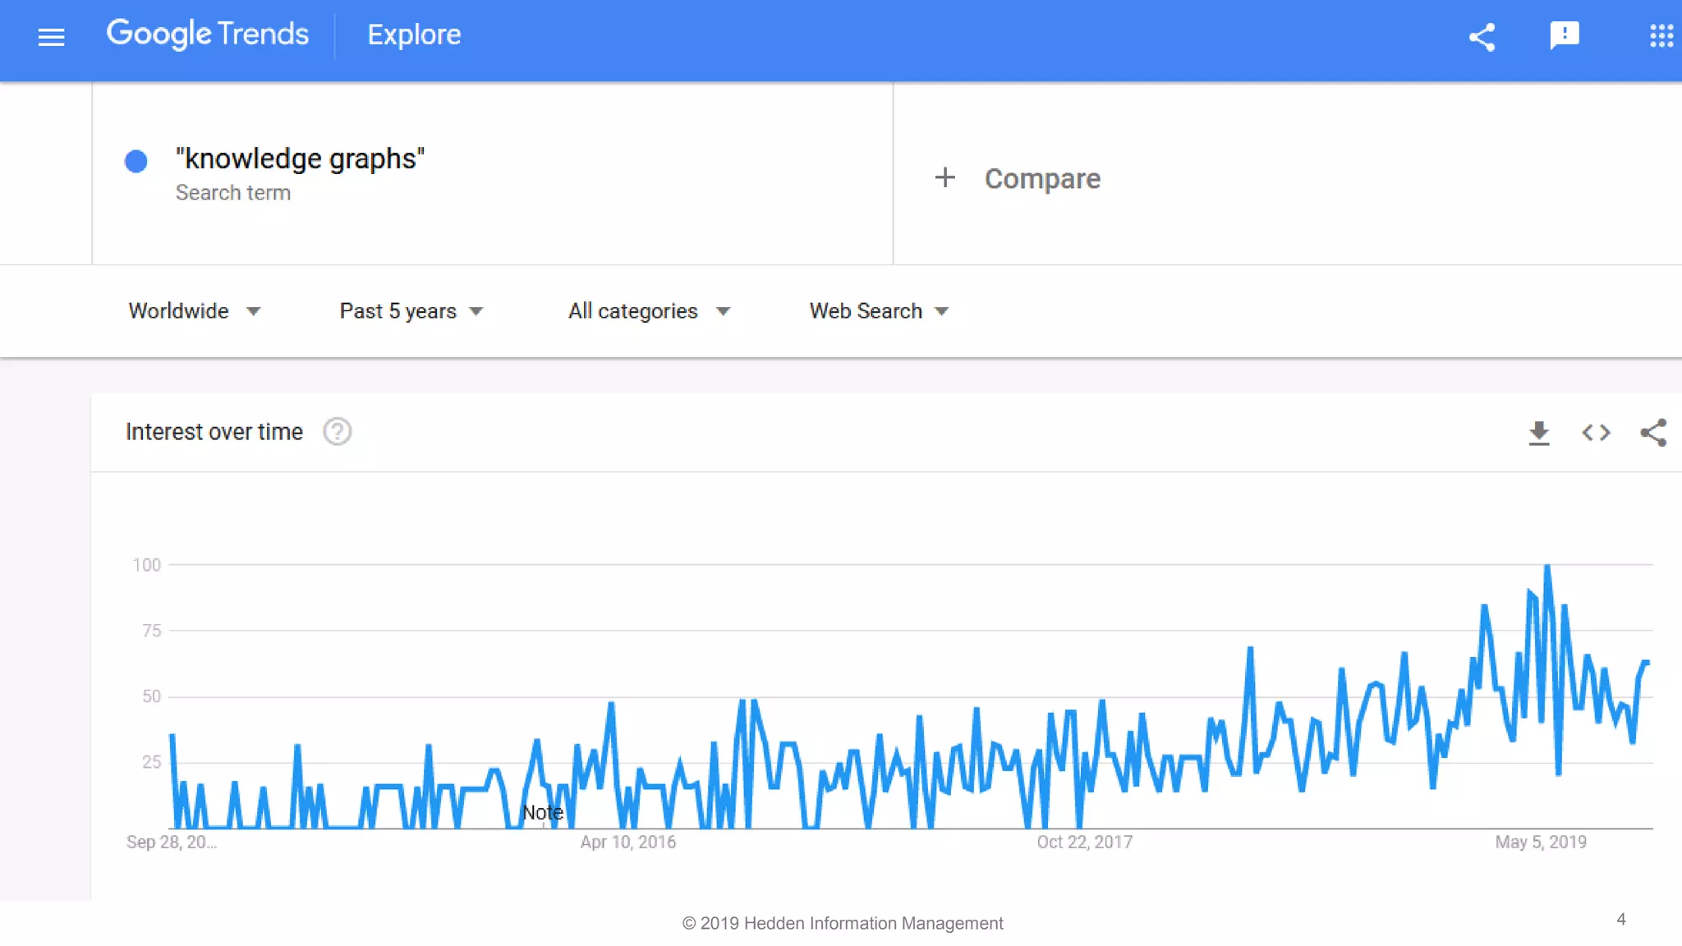This screenshot has height=946, width=1682.
Task: Click the embed code icon
Action: 1596,433
